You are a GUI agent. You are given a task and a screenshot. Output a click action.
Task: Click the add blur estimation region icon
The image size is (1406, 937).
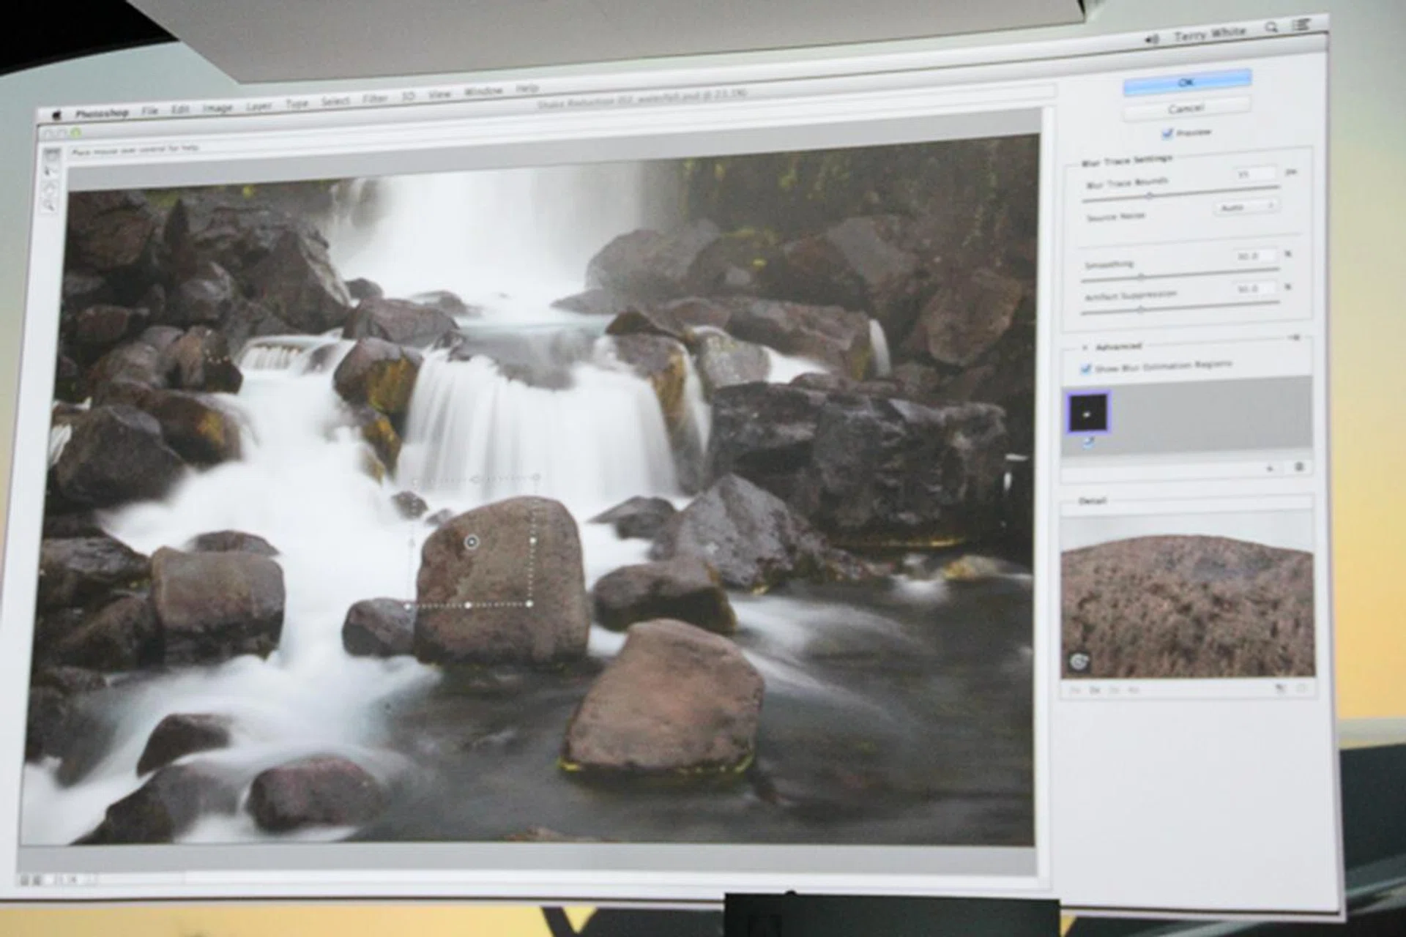1270,467
